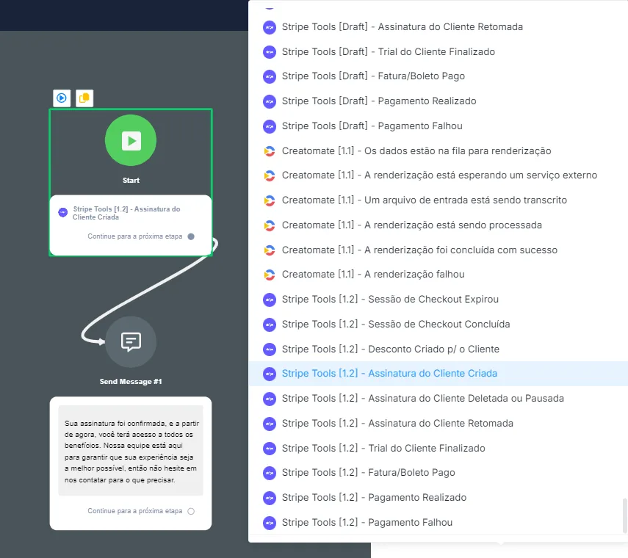
Task: Choose Stripe Tools [Draft] - Trial do Cliente Finalizado
Action: coord(438,51)
